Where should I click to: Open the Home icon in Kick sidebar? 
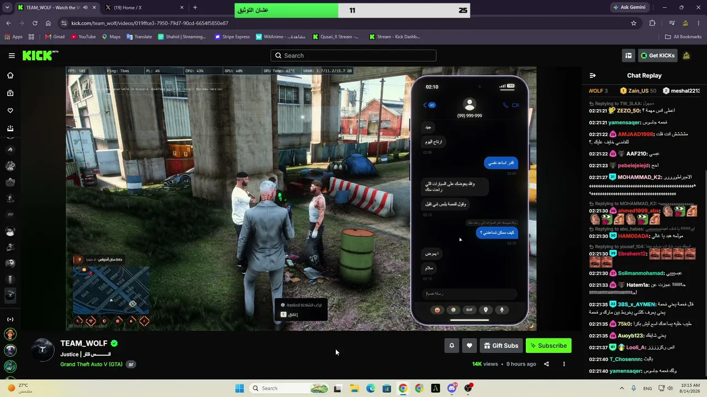point(10,76)
